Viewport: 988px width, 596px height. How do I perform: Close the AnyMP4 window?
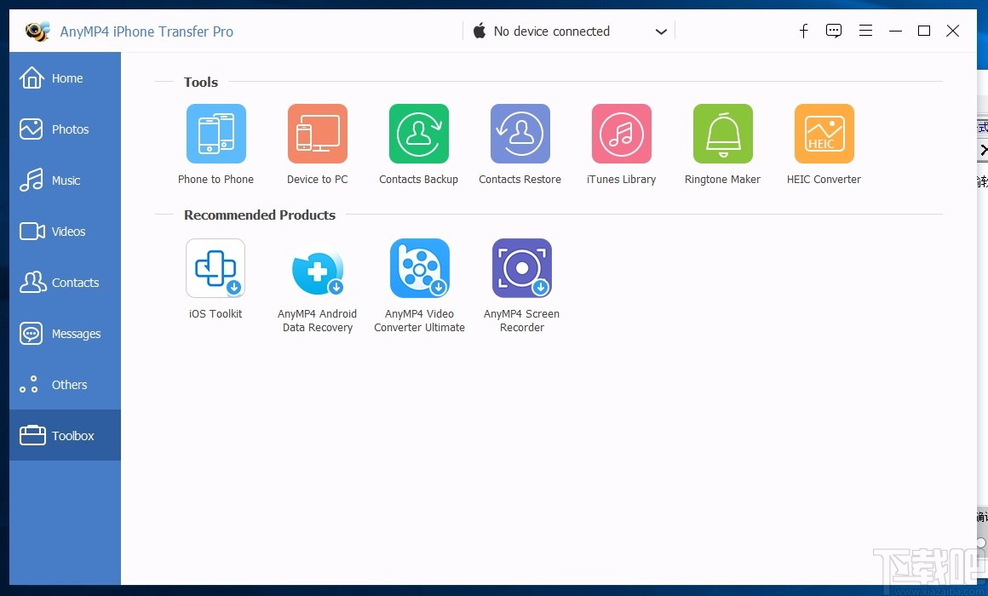point(953,31)
